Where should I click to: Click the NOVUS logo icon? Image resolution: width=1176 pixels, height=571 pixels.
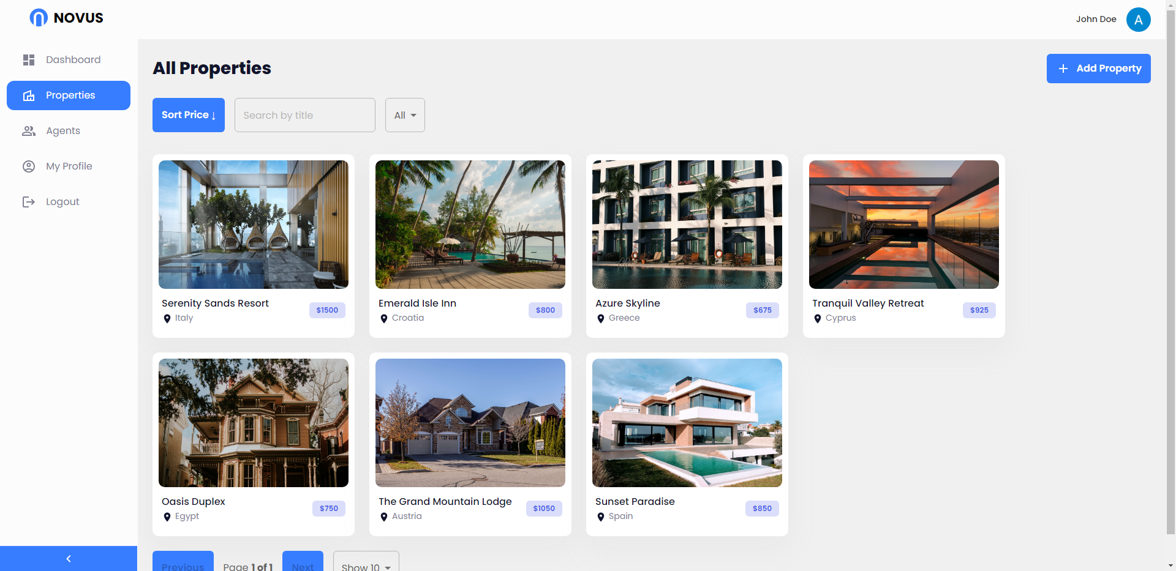(39, 18)
